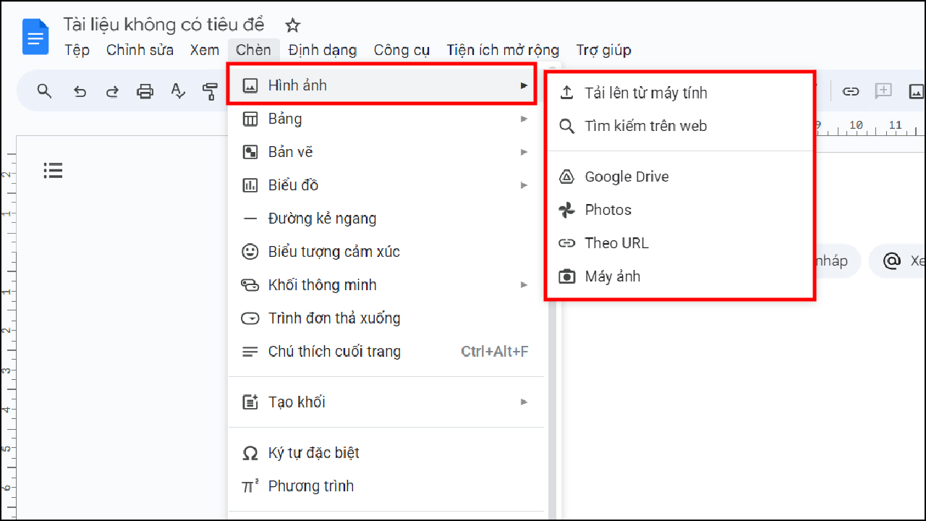
Task: Toggle the star to favorite the document
Action: 292,24
